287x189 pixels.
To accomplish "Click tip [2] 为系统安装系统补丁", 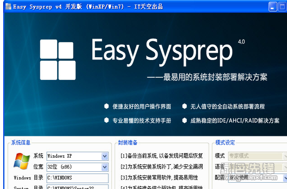I will point(161,167).
